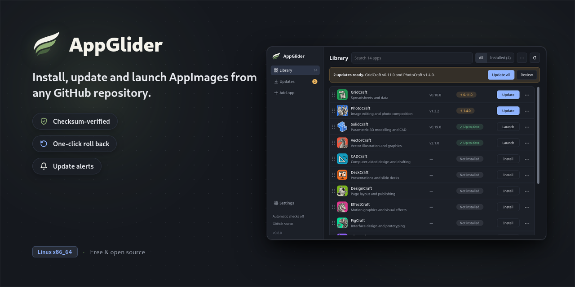Launch VectorCraft
The height and width of the screenshot is (287, 575).
(508, 143)
